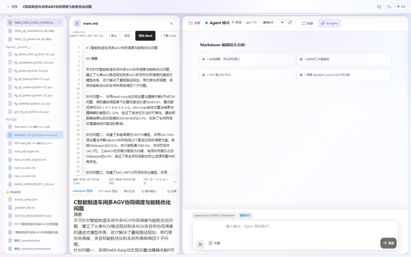The width and height of the screenshot is (411, 257).
Task: Click the ↓导出 export button
Action: (113, 36)
